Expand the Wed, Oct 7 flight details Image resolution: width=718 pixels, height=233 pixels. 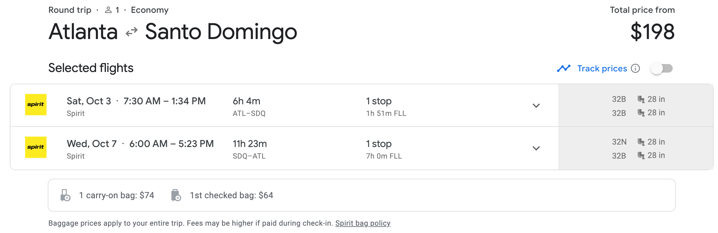tap(536, 148)
